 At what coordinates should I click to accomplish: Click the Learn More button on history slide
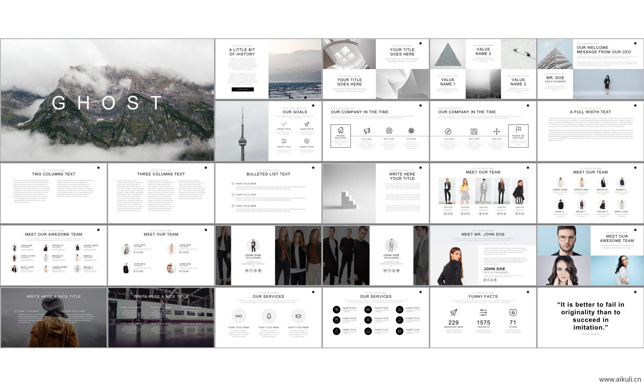(x=243, y=89)
